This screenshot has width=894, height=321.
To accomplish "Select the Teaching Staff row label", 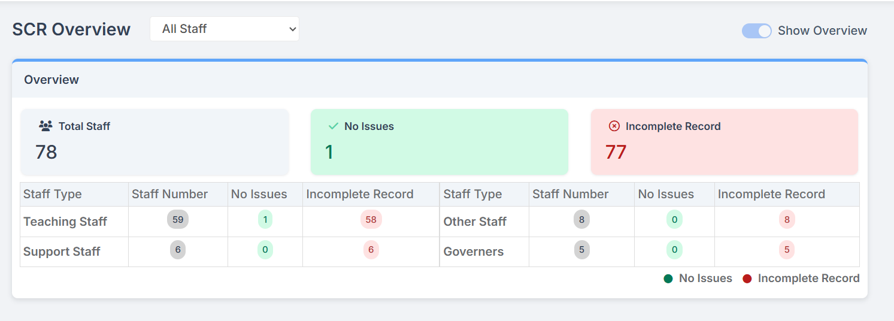I will (x=65, y=222).
